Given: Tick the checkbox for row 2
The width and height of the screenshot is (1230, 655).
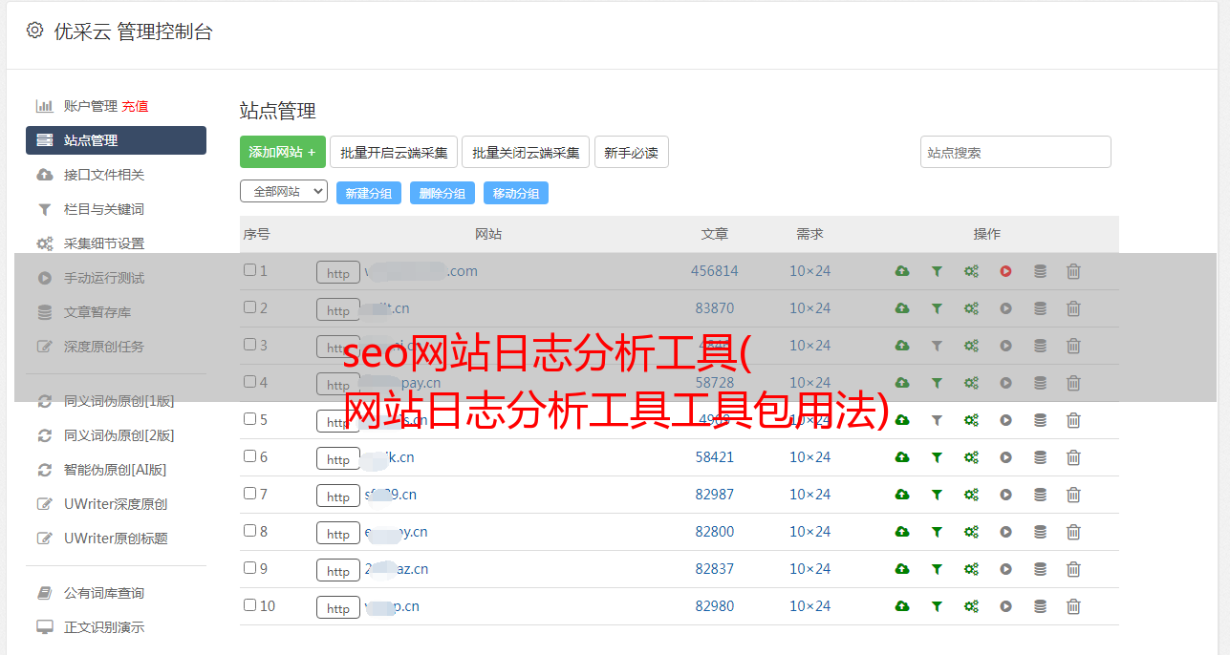Looking at the screenshot, I should click(x=249, y=307).
